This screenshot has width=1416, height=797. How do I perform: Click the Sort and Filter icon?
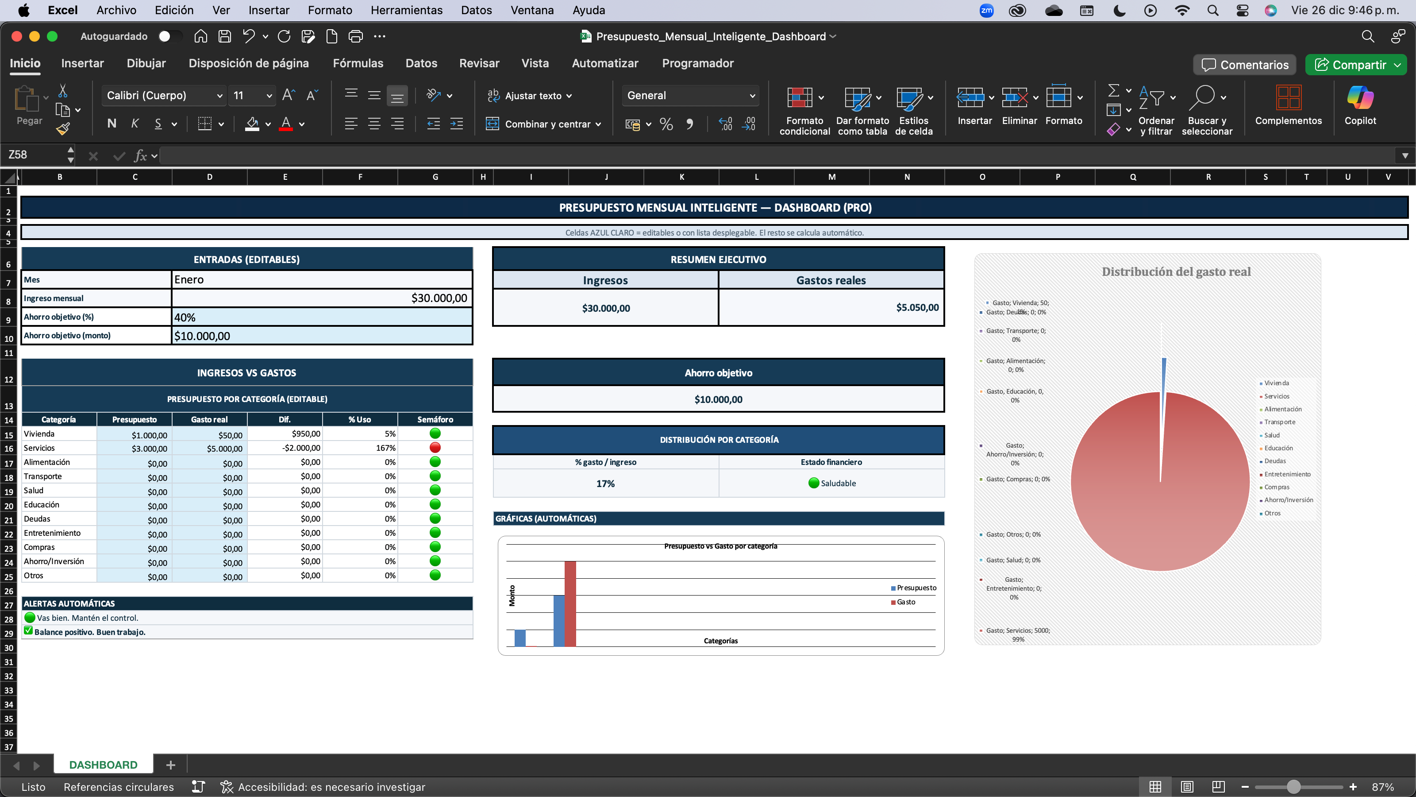1151,98
